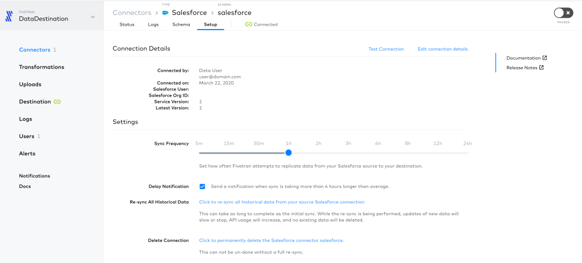Uncheck the Delay Notification checkbox
This screenshot has height=263, width=582.
[x=202, y=186]
